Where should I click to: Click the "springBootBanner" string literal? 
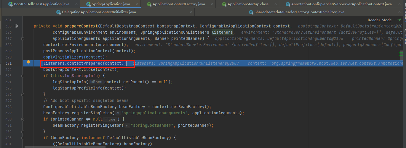pos(153,125)
